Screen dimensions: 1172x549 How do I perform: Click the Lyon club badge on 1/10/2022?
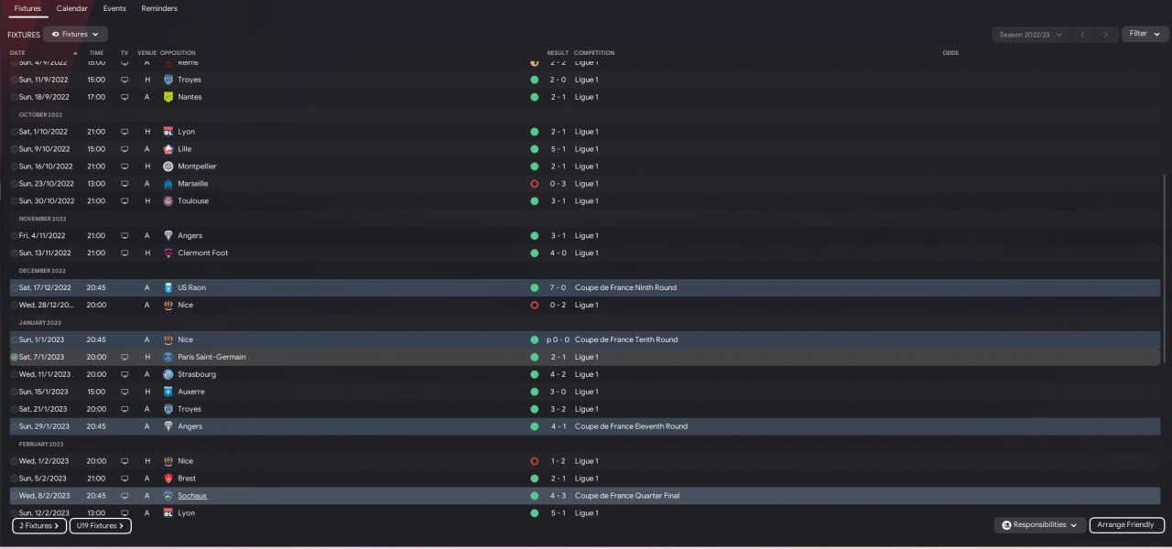coord(168,132)
